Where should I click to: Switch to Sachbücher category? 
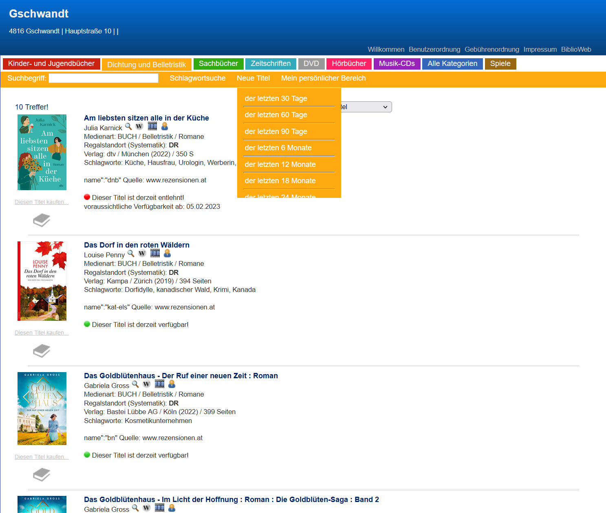pos(218,64)
